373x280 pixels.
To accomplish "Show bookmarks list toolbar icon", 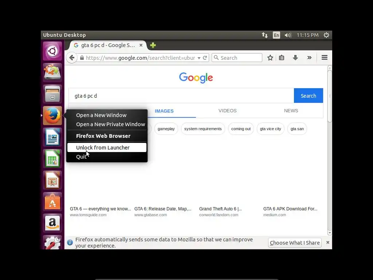I will (282, 58).
